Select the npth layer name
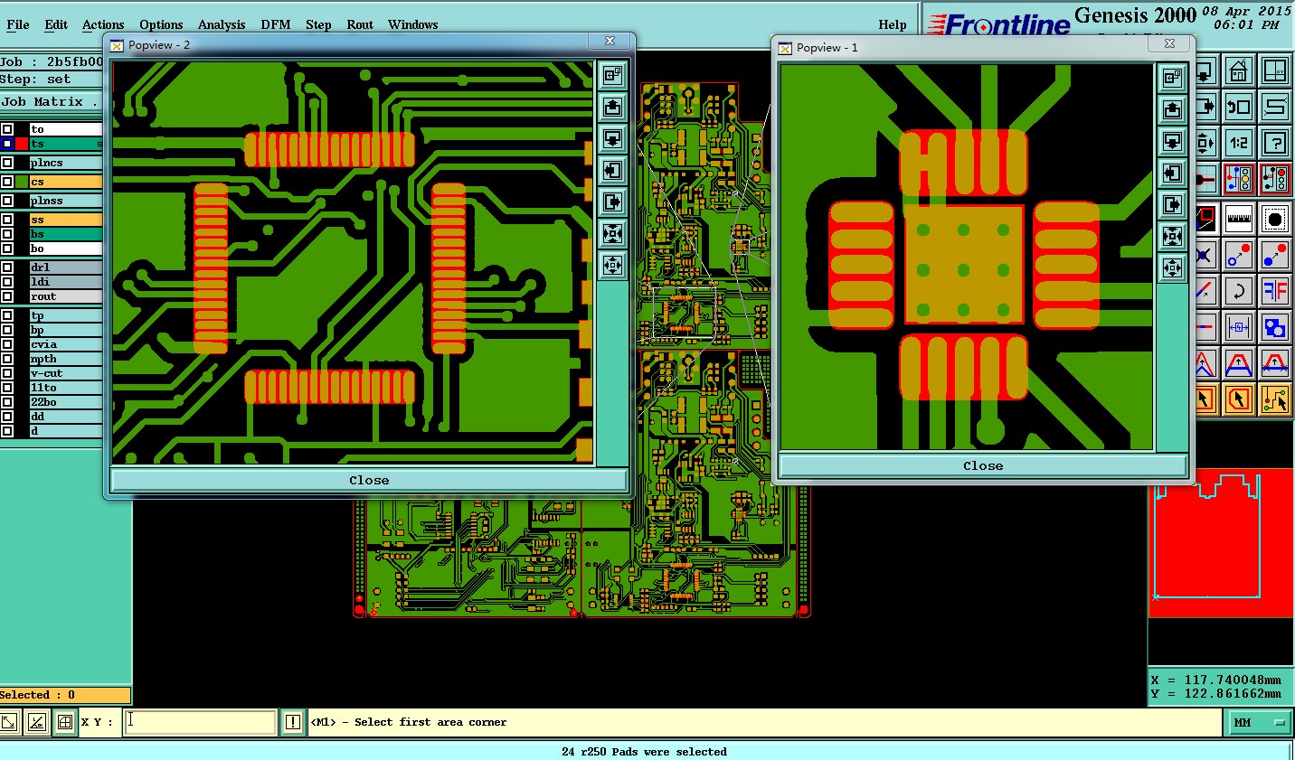This screenshot has height=760, width=1295. click(x=66, y=359)
